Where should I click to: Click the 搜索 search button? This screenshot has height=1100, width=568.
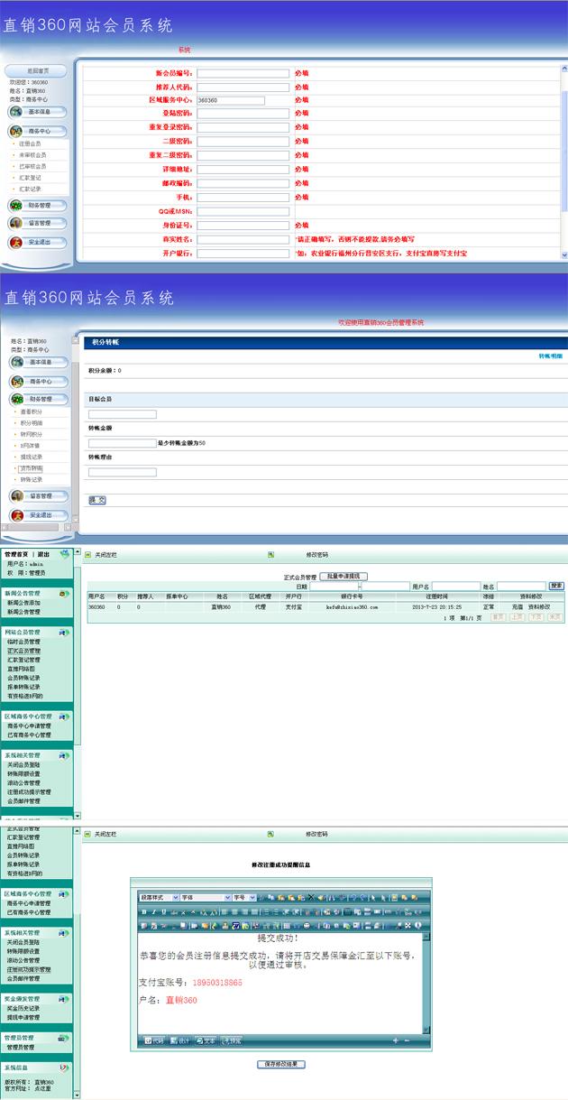pyautogui.click(x=556, y=586)
